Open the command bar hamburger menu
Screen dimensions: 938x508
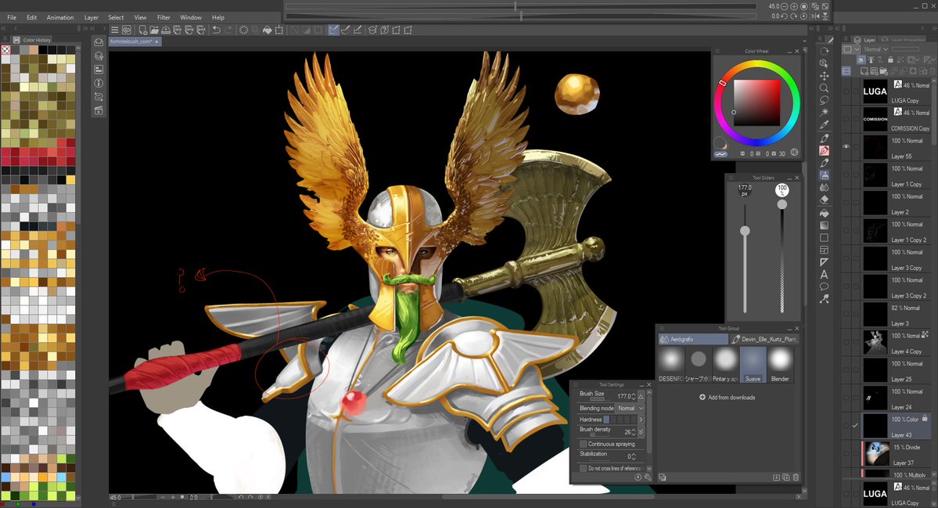pyautogui.click(x=114, y=30)
